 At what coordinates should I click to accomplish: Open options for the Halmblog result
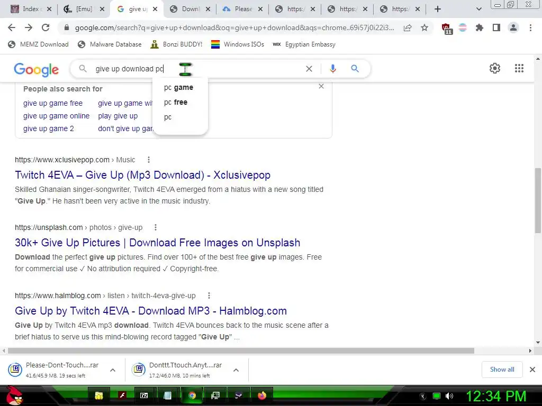click(209, 296)
